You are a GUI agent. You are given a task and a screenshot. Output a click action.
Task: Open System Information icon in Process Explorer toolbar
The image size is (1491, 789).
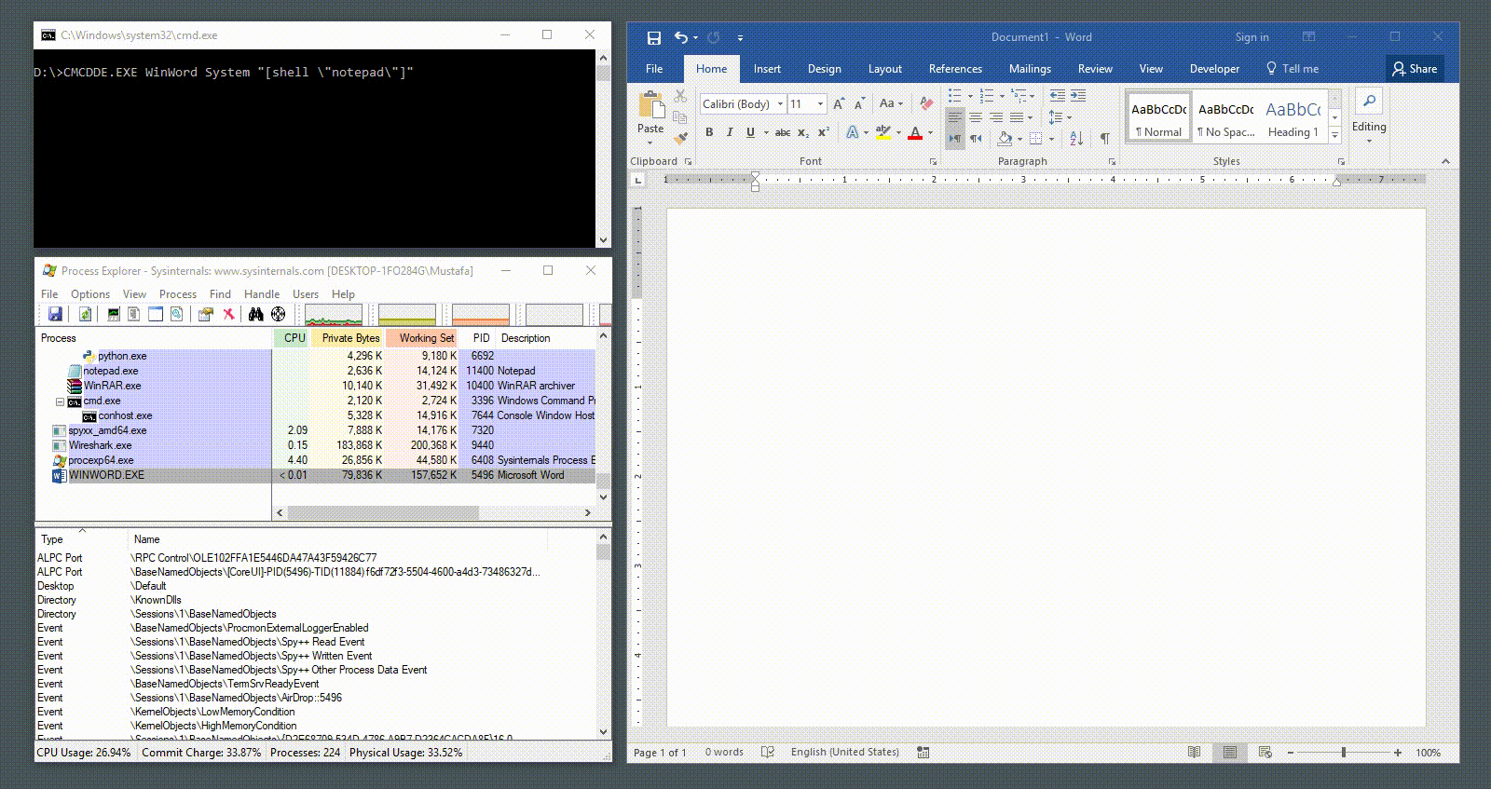(114, 314)
